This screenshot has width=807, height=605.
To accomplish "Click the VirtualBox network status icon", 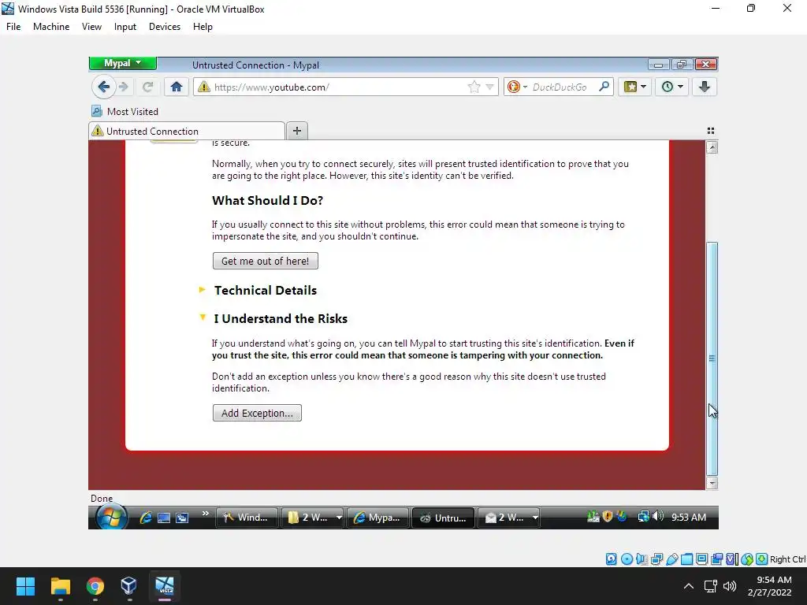I will click(x=656, y=559).
